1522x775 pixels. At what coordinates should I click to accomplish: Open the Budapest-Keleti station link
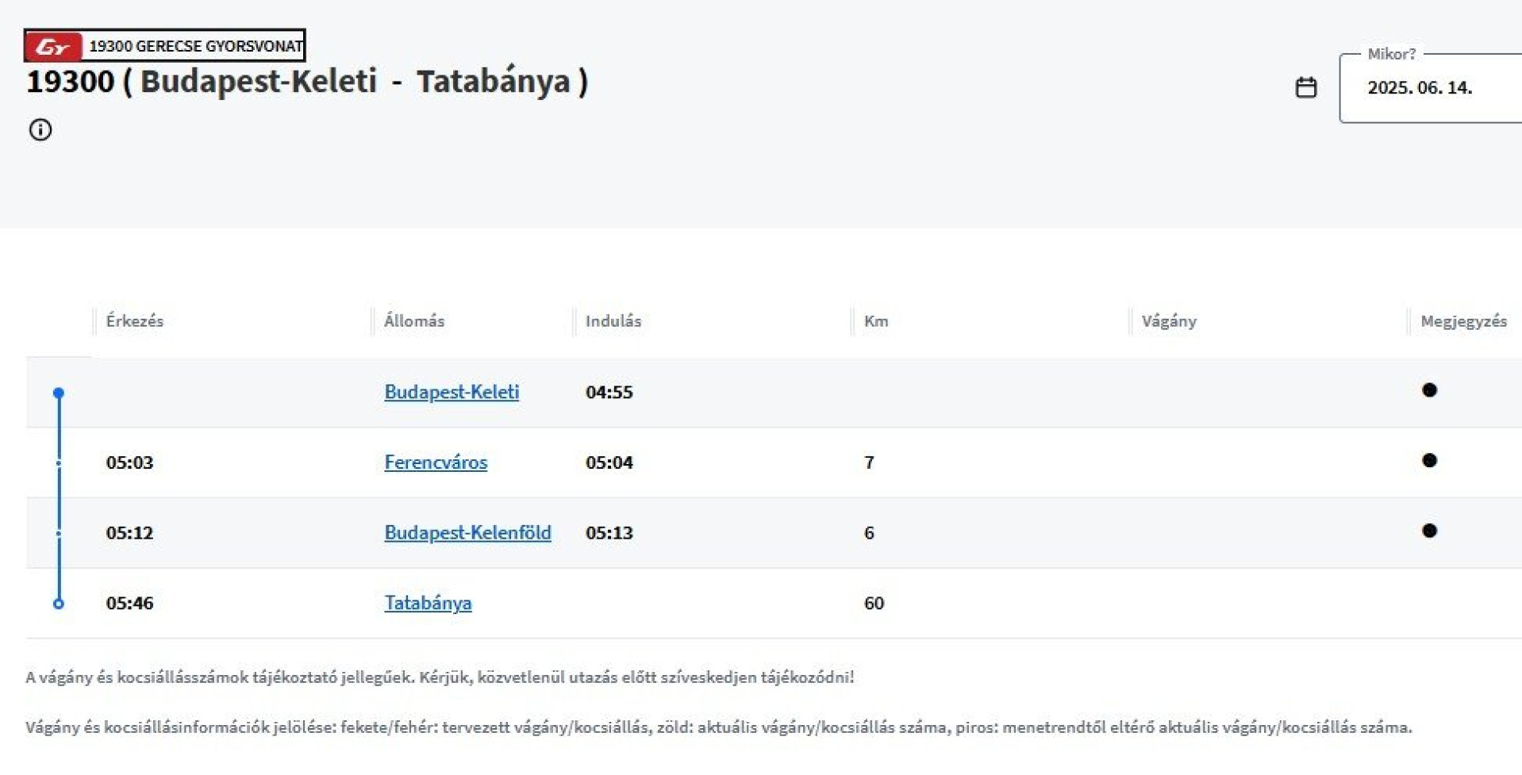coord(452,392)
